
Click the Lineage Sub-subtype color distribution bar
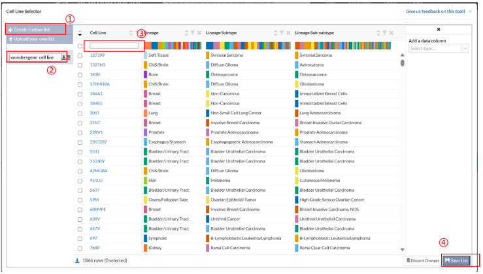pyautogui.click(x=343, y=46)
